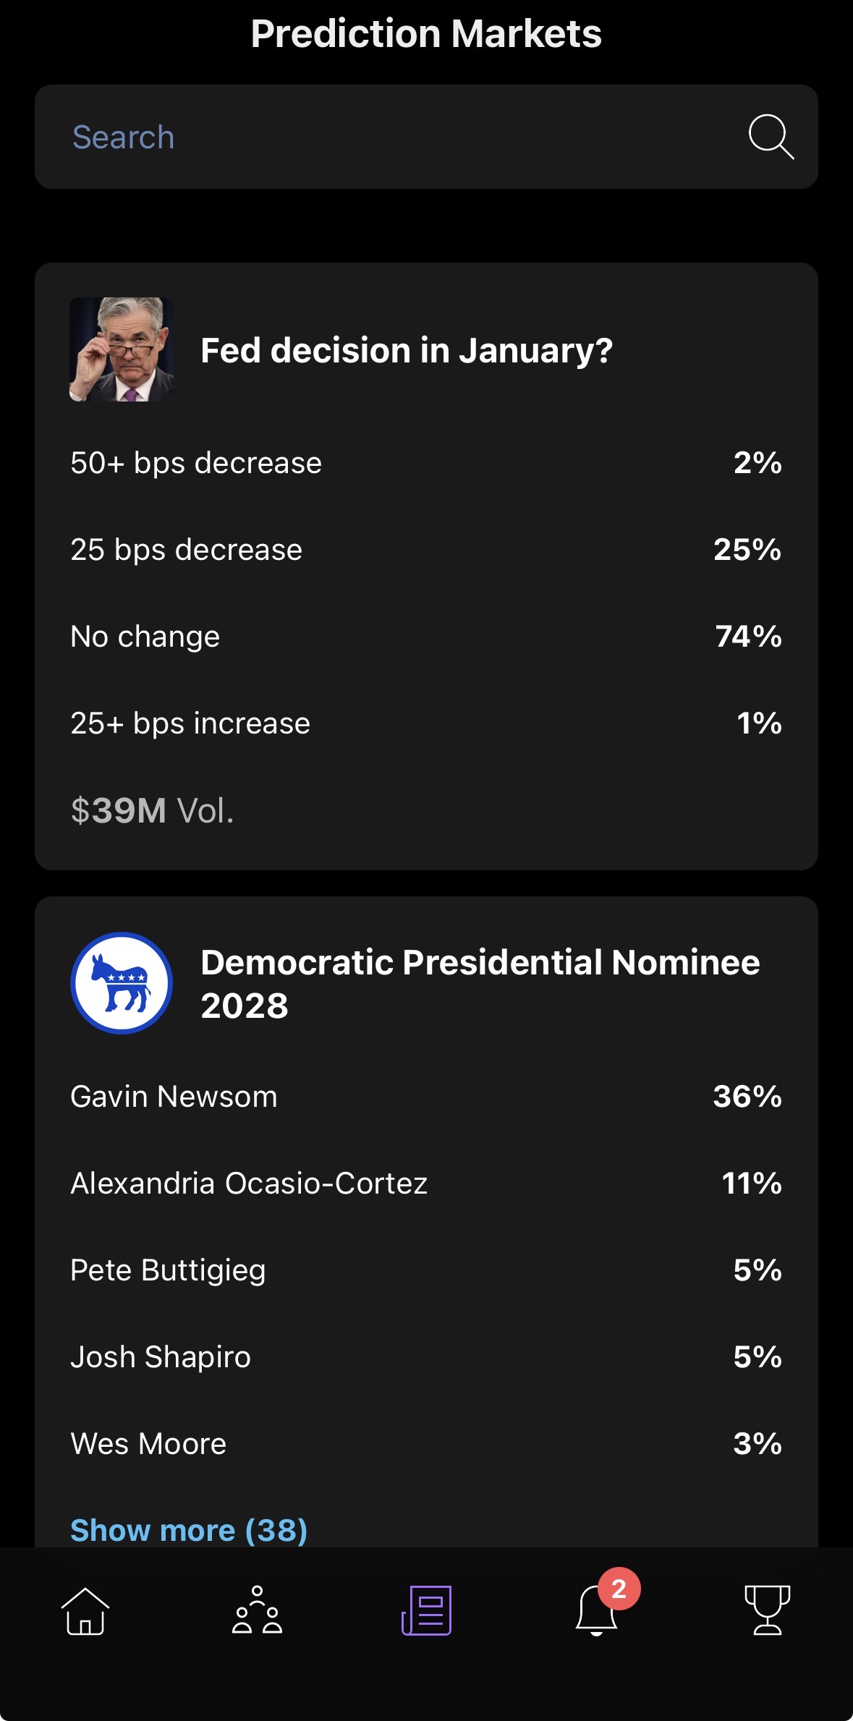Open Democratic Presidential Nominee 2028 market
853x1721 pixels.
[x=480, y=983]
